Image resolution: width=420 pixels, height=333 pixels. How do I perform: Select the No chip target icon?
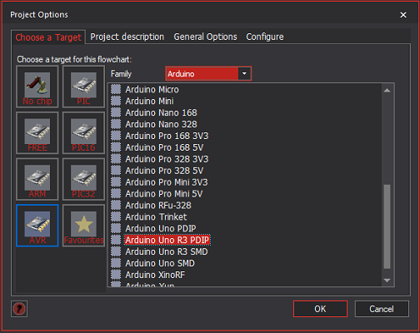coord(37,87)
